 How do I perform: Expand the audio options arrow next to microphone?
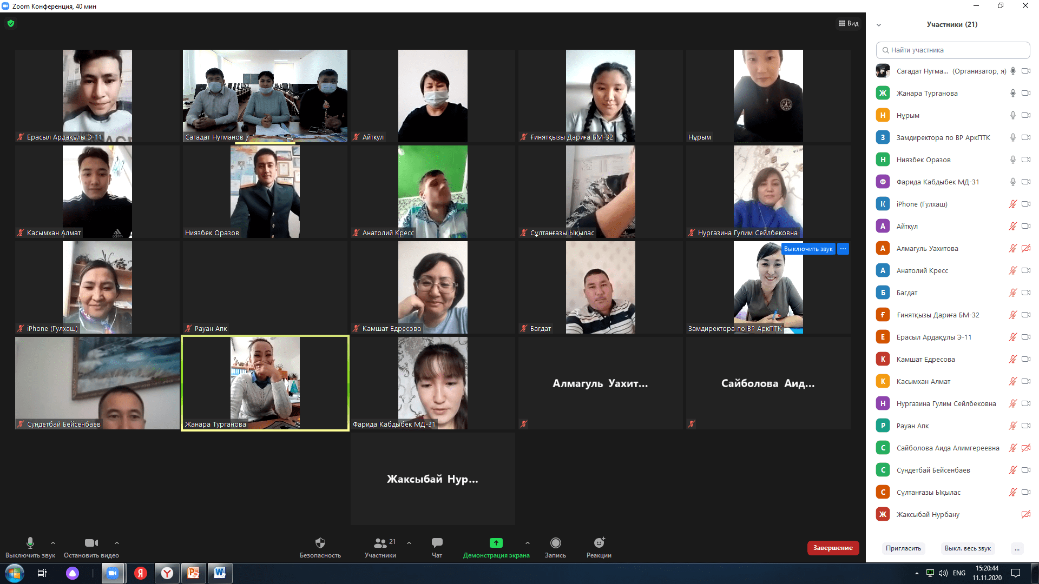click(53, 543)
